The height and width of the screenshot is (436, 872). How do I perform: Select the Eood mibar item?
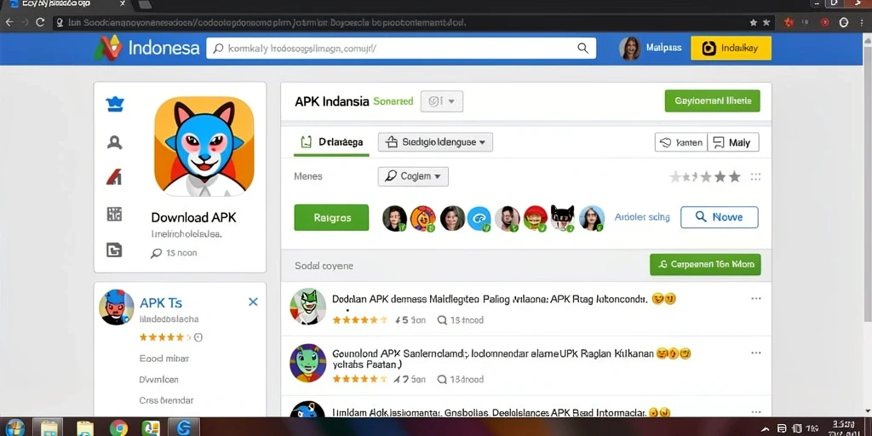click(x=164, y=359)
